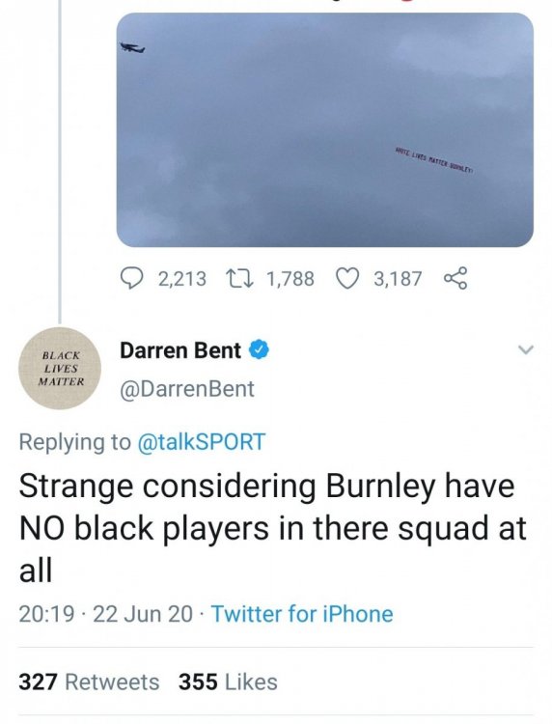The height and width of the screenshot is (724, 552).
Task: Tap the retweet arrows icon
Action: pos(240,279)
